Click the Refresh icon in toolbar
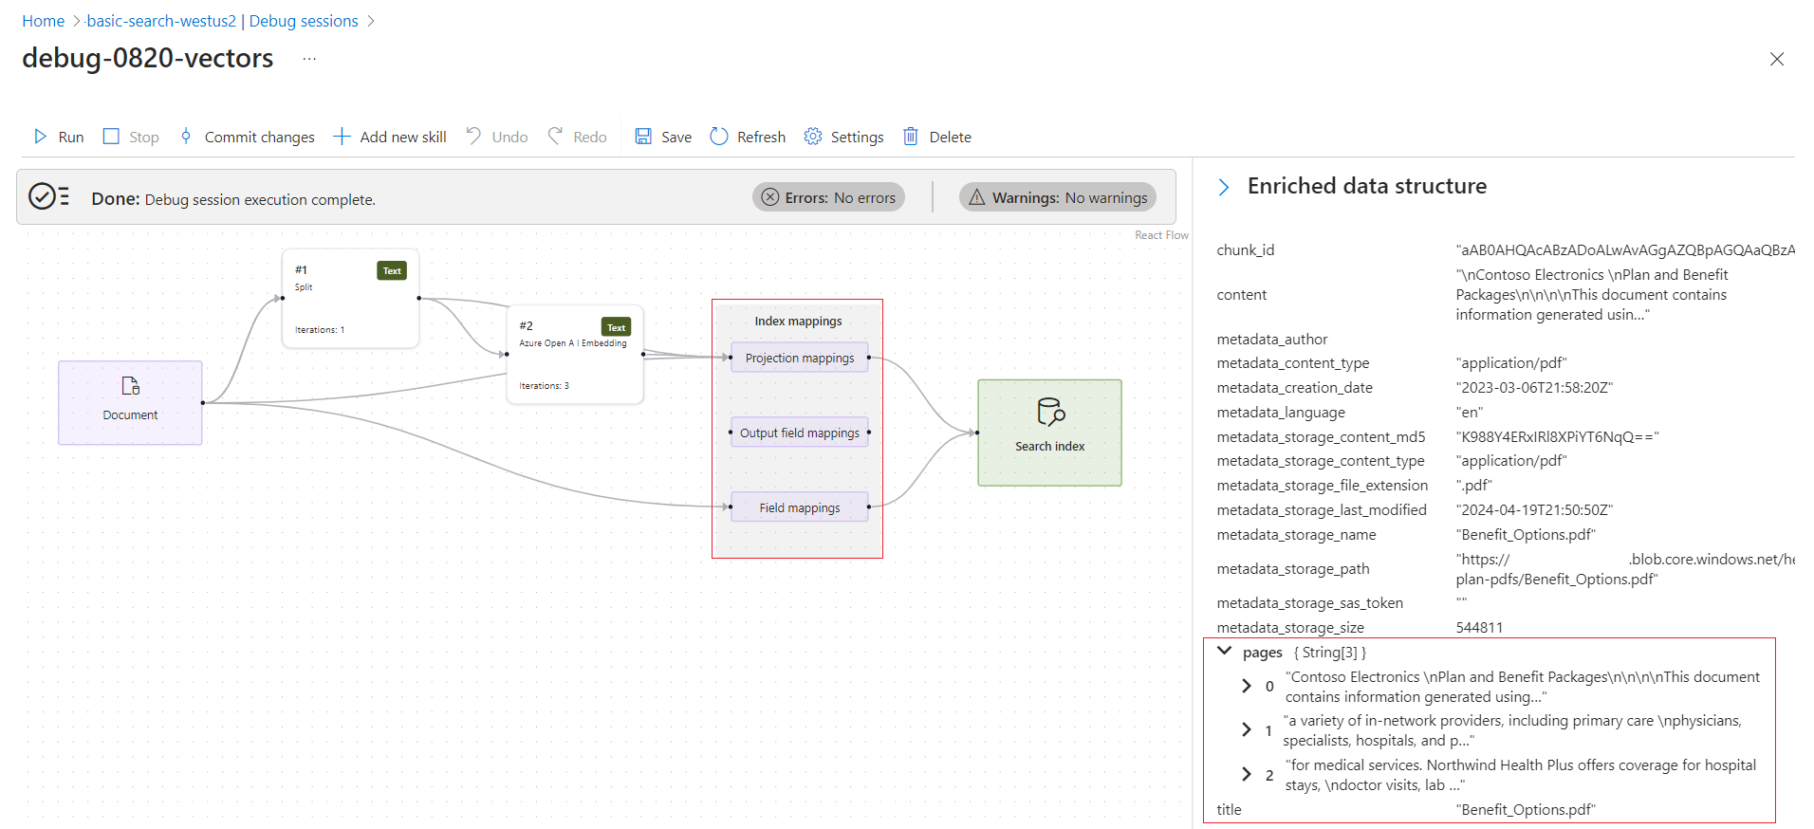Image resolution: width=1814 pixels, height=829 pixels. [719, 137]
